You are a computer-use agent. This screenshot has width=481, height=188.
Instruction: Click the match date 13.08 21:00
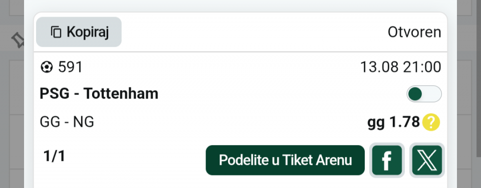click(401, 67)
